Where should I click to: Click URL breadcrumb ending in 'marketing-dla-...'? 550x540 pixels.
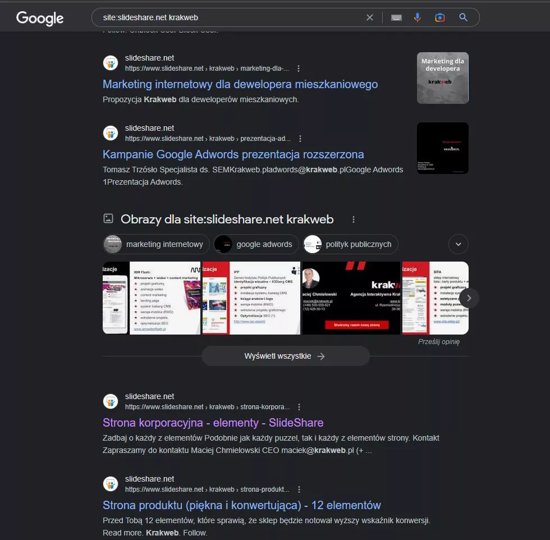(207, 68)
